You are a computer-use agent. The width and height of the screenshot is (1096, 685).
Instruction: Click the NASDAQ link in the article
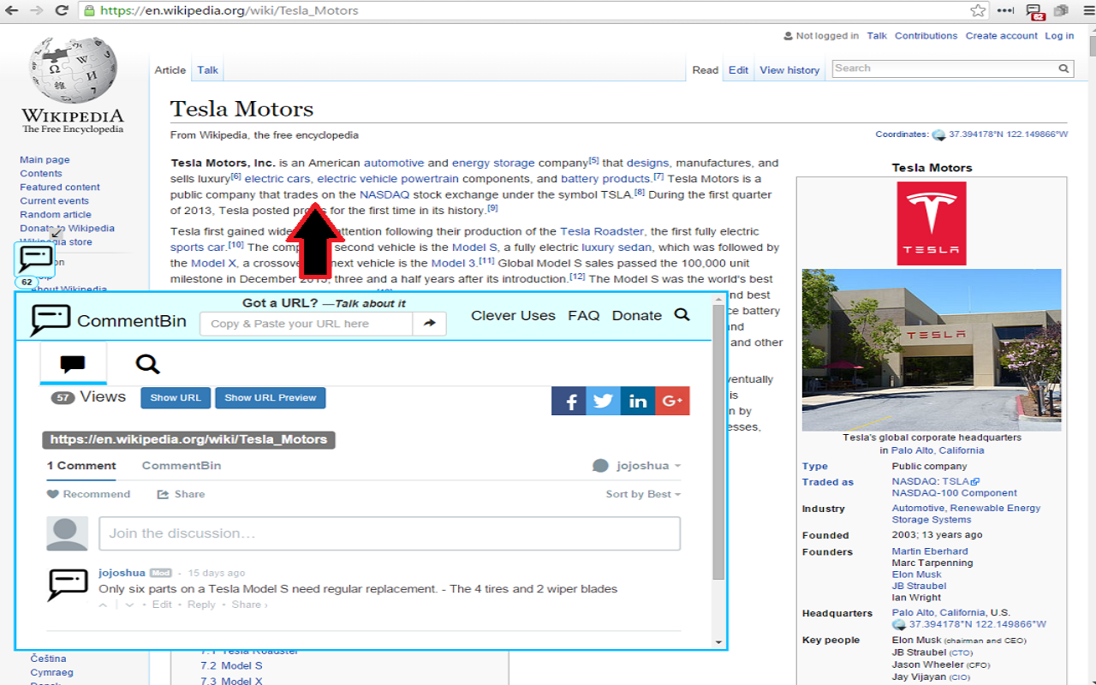pos(384,194)
